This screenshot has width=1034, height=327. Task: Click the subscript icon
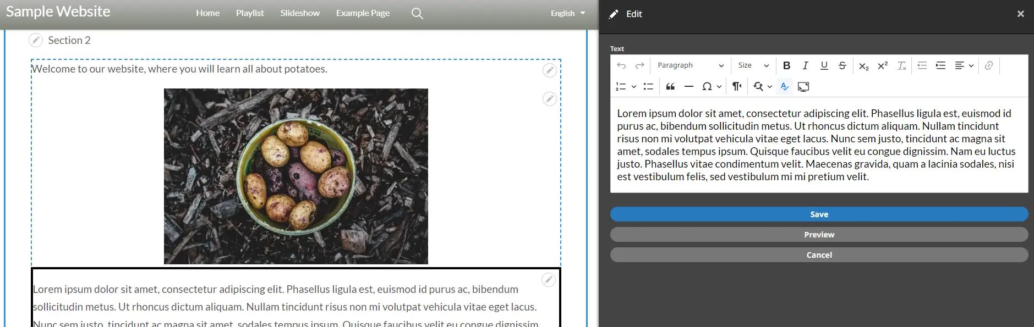tap(863, 66)
